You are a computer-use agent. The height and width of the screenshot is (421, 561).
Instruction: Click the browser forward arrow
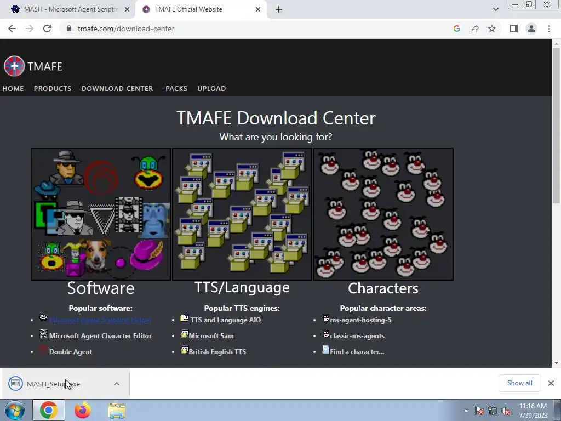click(x=30, y=29)
